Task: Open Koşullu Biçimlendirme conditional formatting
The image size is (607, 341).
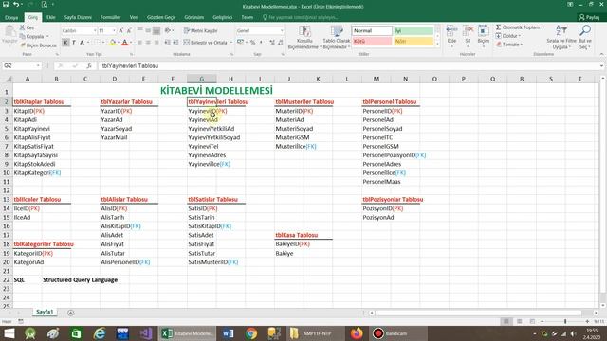Action: 304,38
